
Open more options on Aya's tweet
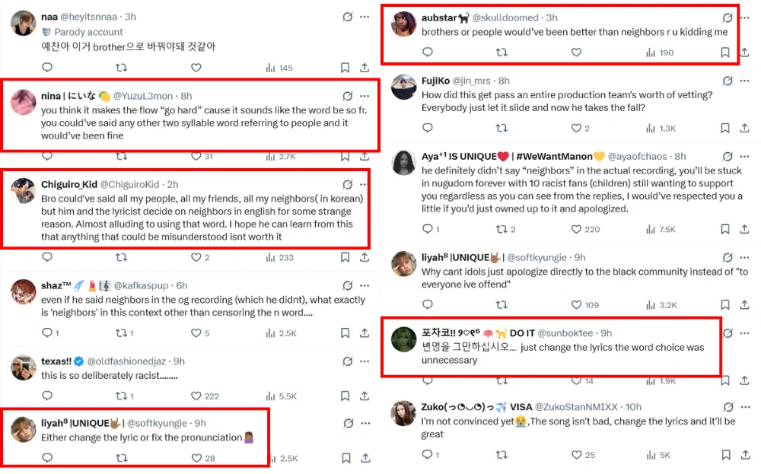coord(745,157)
